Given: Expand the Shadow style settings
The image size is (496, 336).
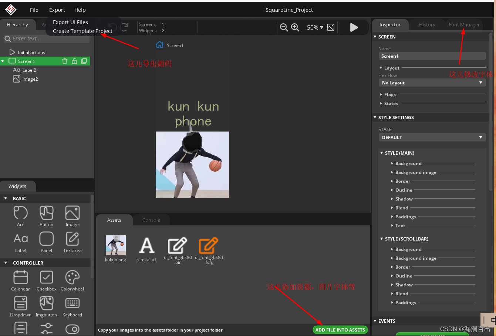Looking at the screenshot, I should [404, 199].
